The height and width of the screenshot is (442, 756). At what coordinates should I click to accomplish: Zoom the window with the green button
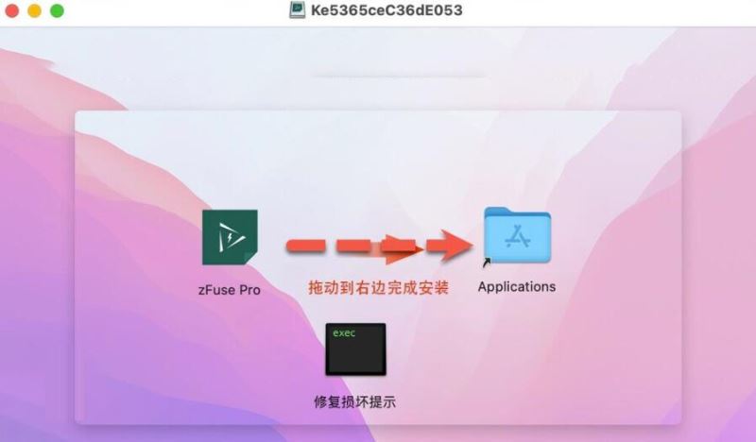[x=57, y=10]
